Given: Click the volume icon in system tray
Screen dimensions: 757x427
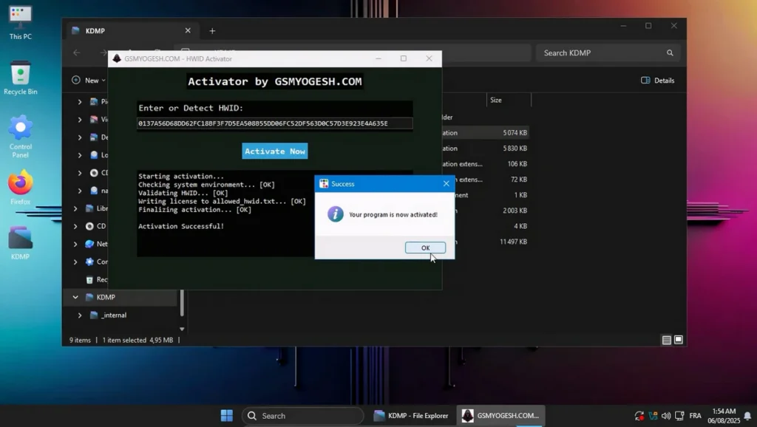Looking at the screenshot, I should 666,416.
